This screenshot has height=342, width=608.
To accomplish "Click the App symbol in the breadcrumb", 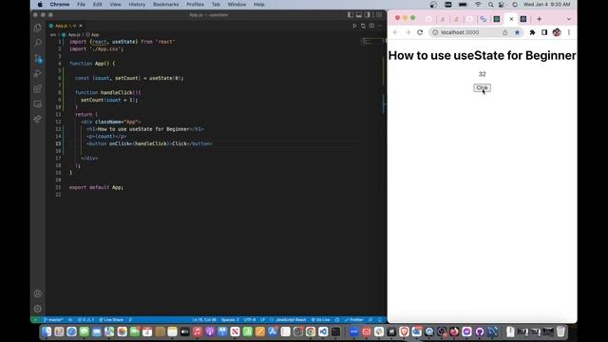I will coord(95,34).
